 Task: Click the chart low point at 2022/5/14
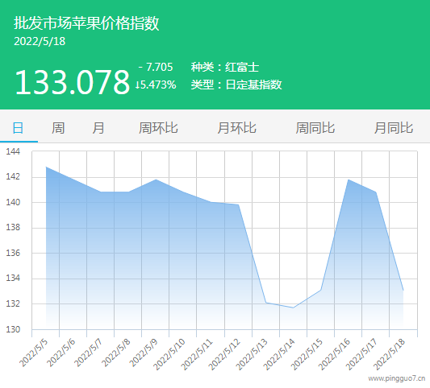293,308
